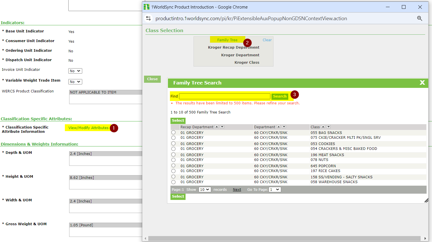Select the radio button for 055 BAG SNACKS
Image resolution: width=432 pixels, height=242 pixels.
coord(173,132)
